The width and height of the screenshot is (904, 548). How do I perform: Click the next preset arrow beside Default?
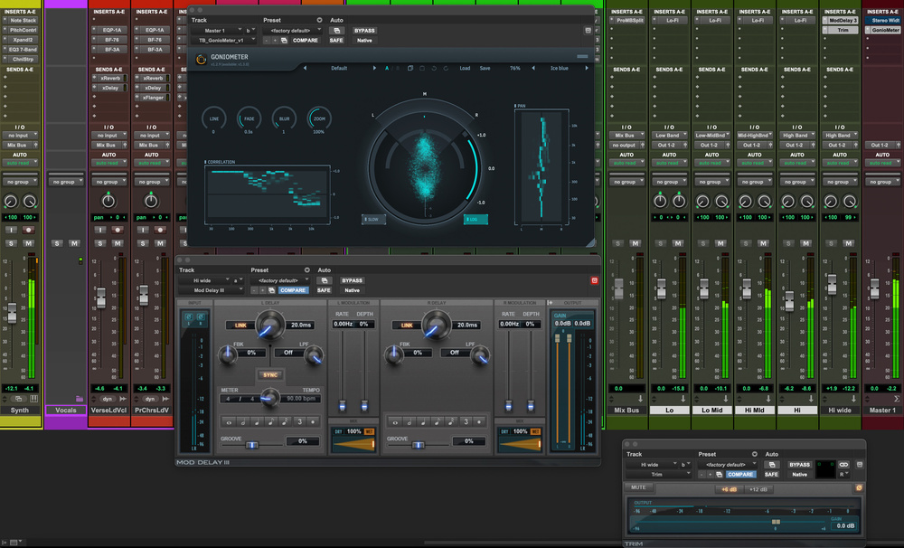373,68
